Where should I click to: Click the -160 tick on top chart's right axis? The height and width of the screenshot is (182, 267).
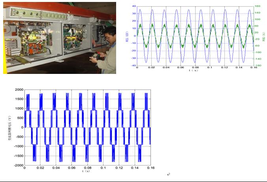point(257,66)
